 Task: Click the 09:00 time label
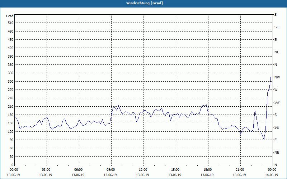(x=110, y=169)
